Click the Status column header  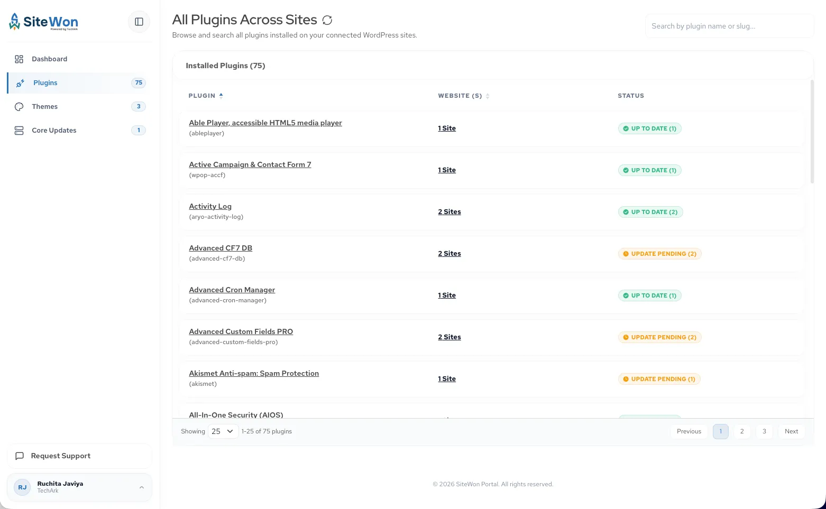point(631,96)
